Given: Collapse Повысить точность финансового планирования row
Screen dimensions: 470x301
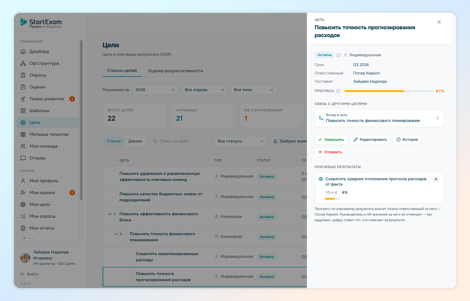Looking at the screenshot, I should (x=116, y=234).
